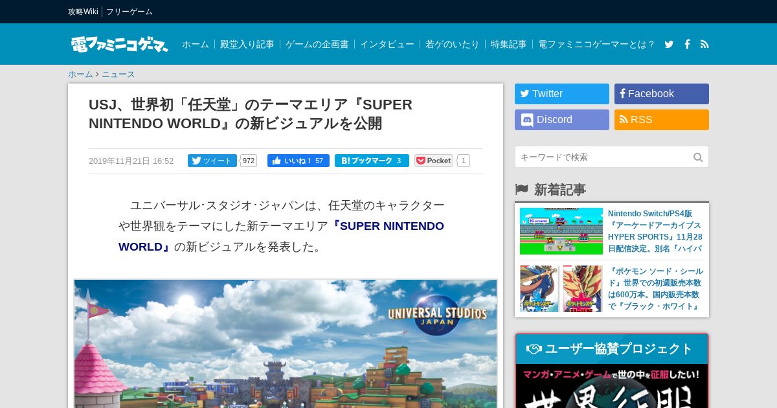777x408 pixels.
Task: Click the B!ブックマーク button
Action: pos(372,161)
